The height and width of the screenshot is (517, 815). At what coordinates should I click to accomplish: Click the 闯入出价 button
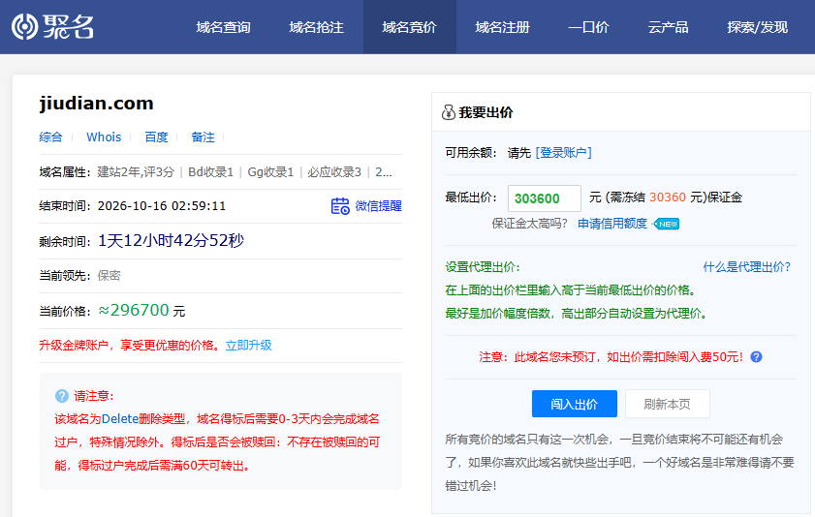[x=575, y=404]
